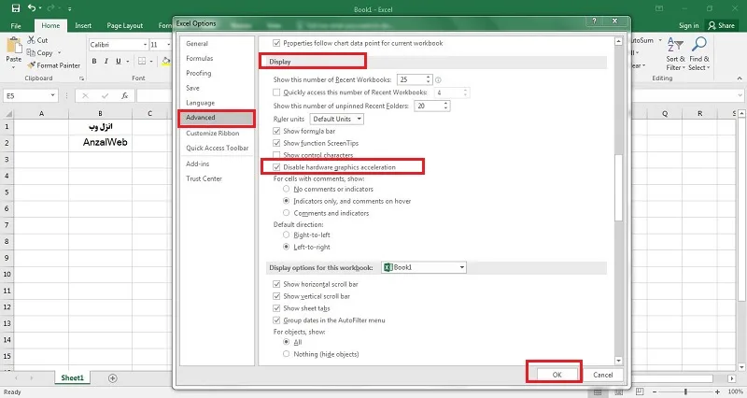Image resolution: width=747 pixels, height=398 pixels.
Task: Toggle Properties follow chart data point checkbox
Action: click(276, 43)
